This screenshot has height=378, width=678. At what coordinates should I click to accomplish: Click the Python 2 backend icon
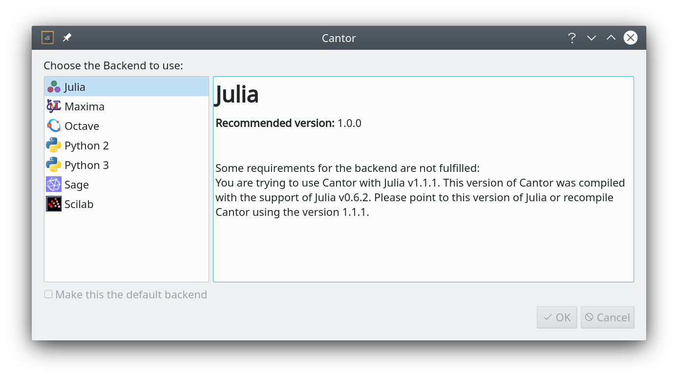(x=54, y=145)
